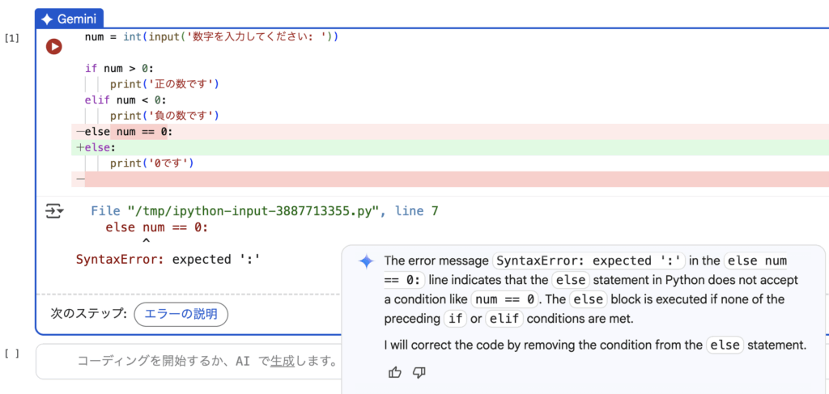Click the thumbs up feedback icon
The width and height of the screenshot is (829, 394).
(x=395, y=372)
